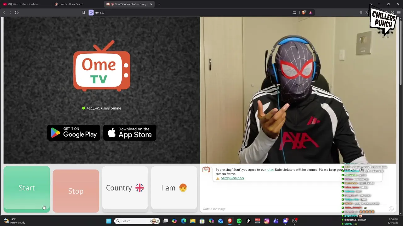Open Instagram from the taskbar
The height and width of the screenshot is (226, 403).
[267, 221]
